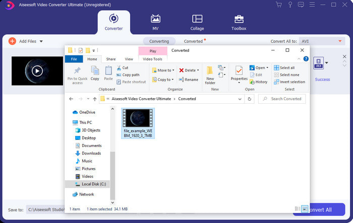The image size is (353, 223).
Task: Select OneDrive in the navigation pane
Action: 84,112
